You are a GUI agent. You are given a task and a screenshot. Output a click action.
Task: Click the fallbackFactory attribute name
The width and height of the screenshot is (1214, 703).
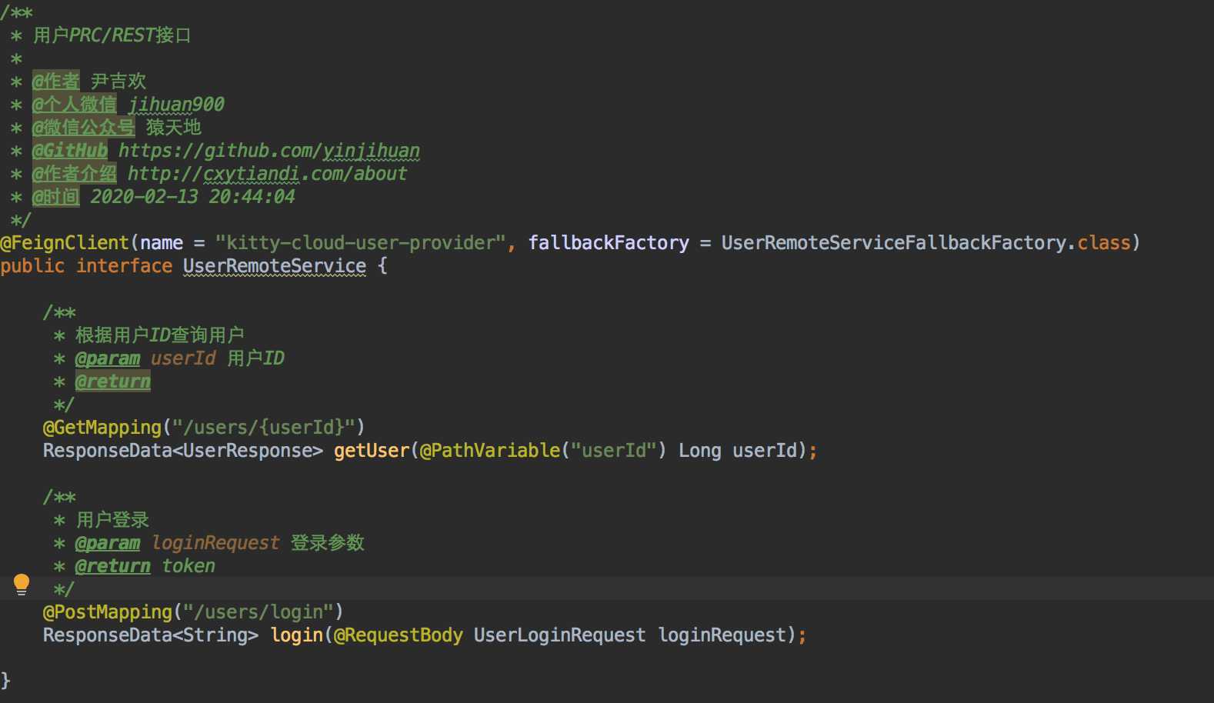[x=609, y=243]
